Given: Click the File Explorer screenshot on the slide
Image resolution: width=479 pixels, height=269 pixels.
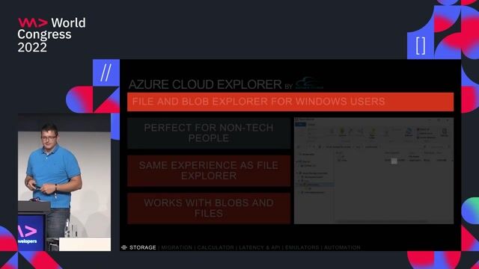Looking at the screenshot, I should tap(373, 171).
